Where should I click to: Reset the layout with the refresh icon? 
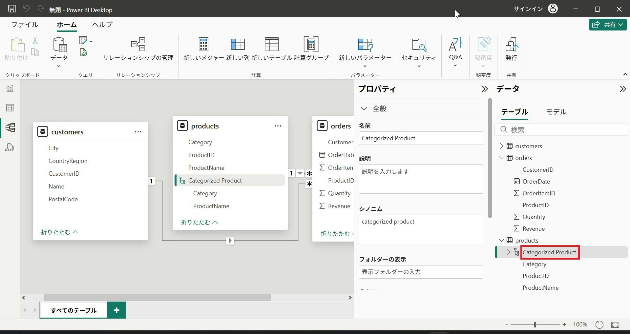(599, 324)
